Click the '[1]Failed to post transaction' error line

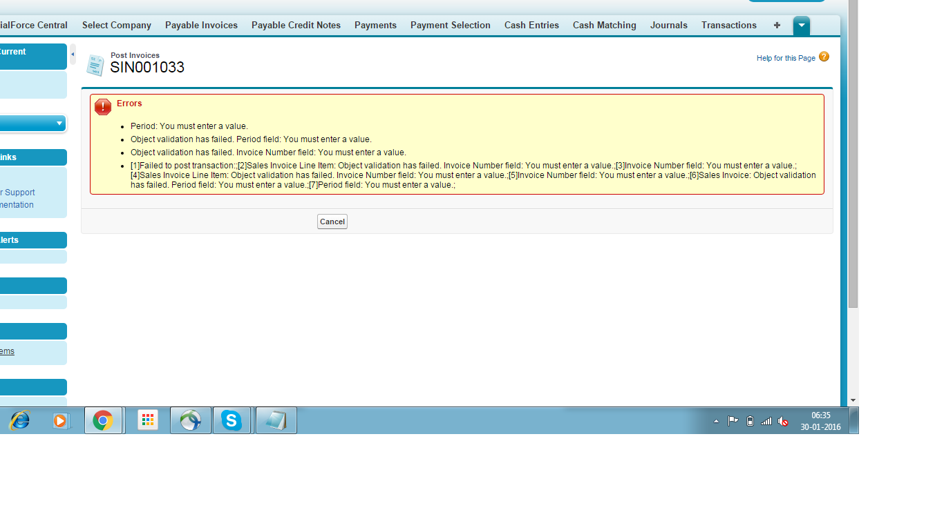tap(473, 175)
